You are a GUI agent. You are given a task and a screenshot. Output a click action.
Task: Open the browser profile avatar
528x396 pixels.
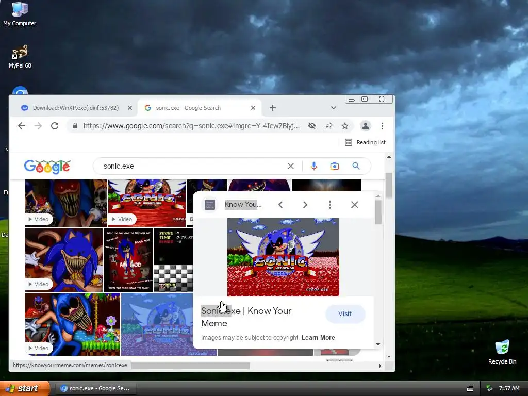pyautogui.click(x=366, y=126)
